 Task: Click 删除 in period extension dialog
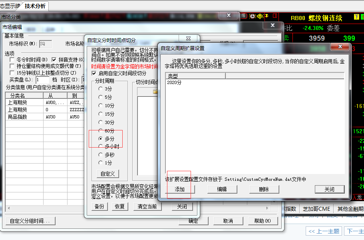tap(264, 189)
